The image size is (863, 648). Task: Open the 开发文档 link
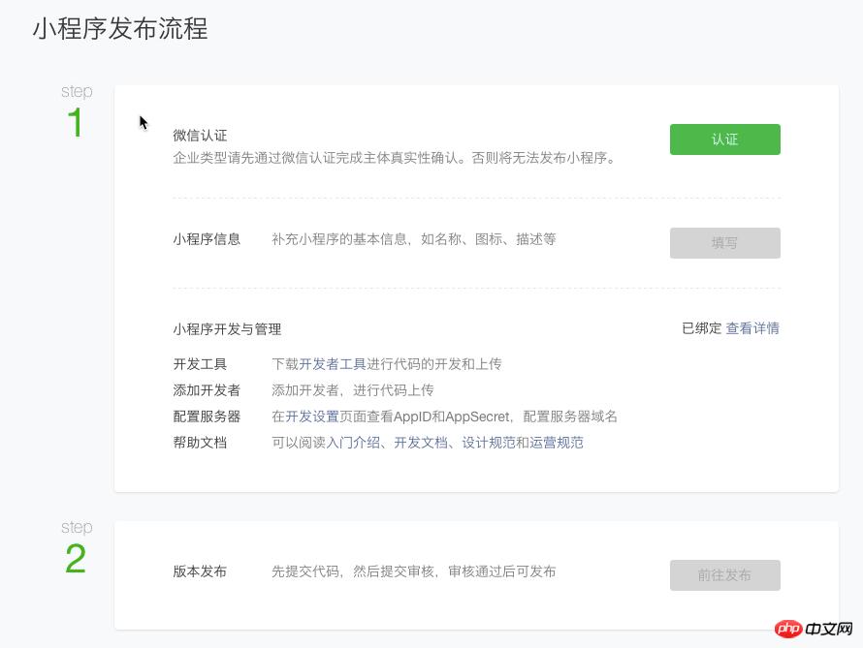point(421,443)
